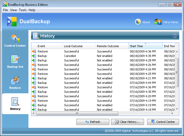Click the backup icon for 08/18 4:28 PM row

coord(34,60)
